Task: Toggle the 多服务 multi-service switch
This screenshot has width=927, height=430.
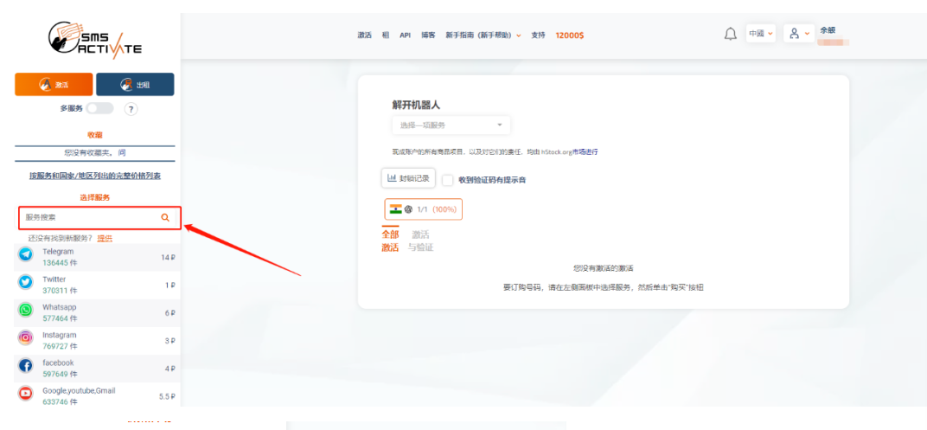Action: coord(99,108)
